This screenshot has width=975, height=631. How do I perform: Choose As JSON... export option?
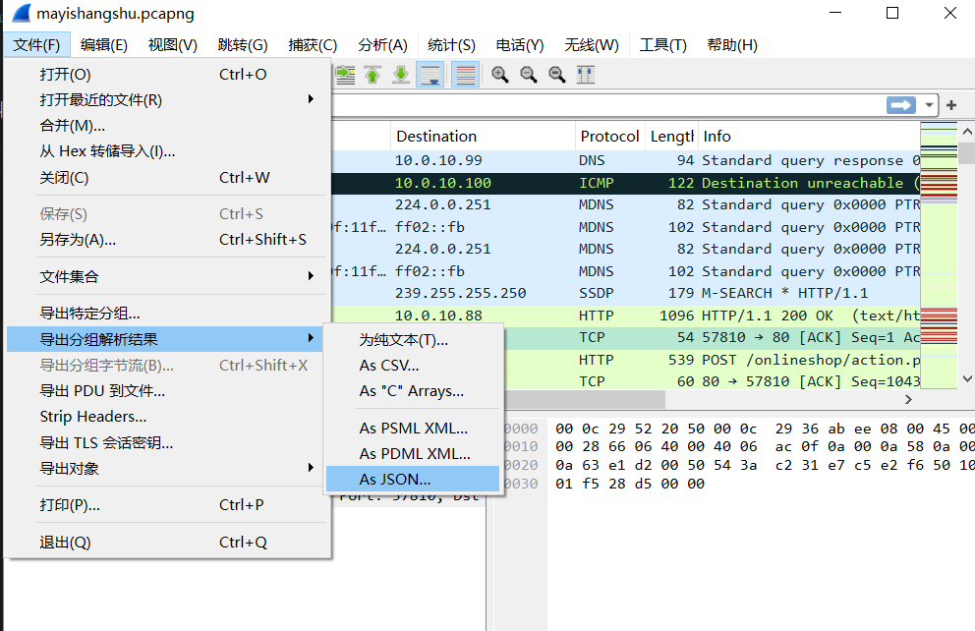click(x=395, y=480)
